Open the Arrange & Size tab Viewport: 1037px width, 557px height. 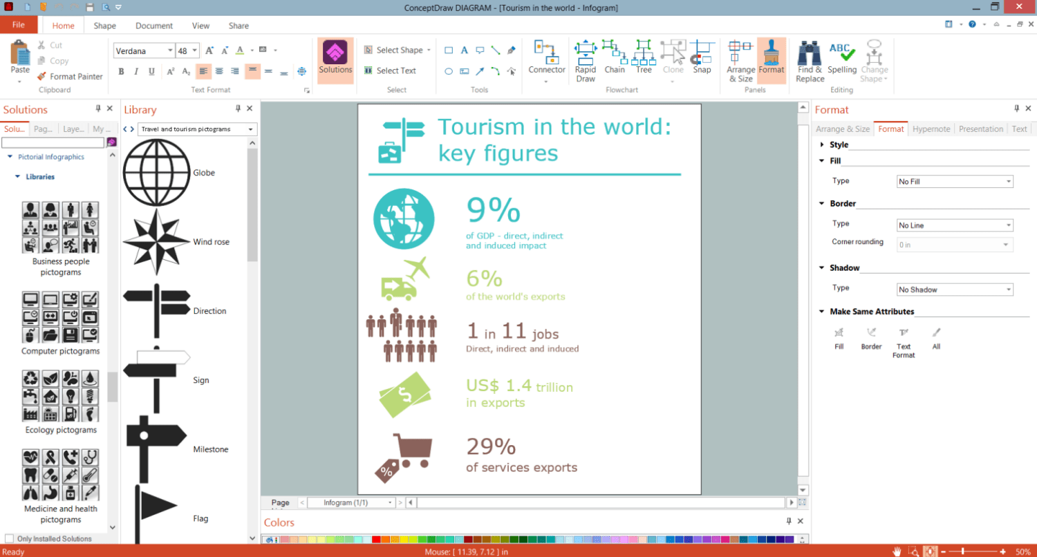click(x=842, y=129)
